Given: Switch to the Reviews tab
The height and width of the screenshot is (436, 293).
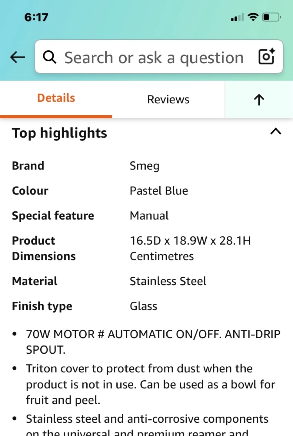Looking at the screenshot, I should [x=168, y=100].
